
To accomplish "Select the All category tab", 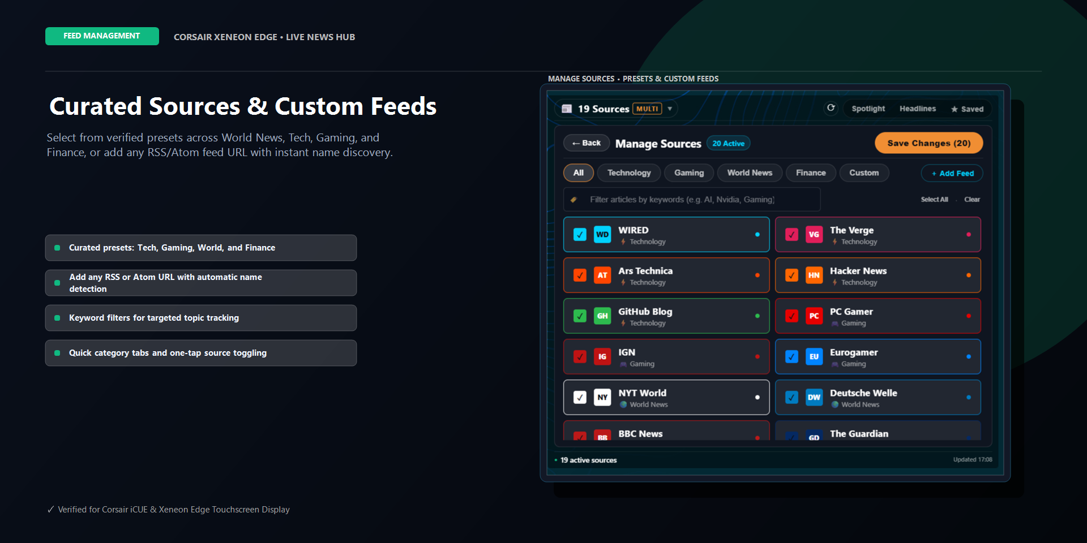I will click(578, 173).
